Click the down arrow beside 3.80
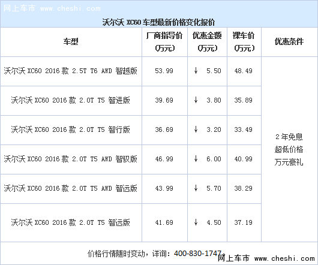Screen dimensions: 318x265 click(x=196, y=100)
